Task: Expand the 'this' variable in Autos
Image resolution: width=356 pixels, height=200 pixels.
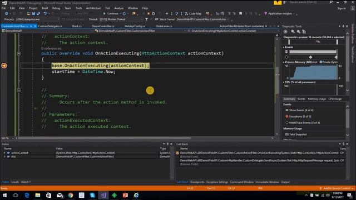Action: pyautogui.click(x=4, y=157)
